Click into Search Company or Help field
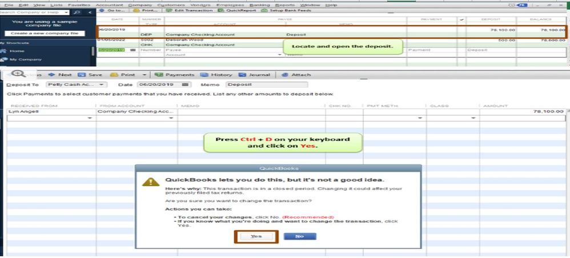 (x=31, y=13)
